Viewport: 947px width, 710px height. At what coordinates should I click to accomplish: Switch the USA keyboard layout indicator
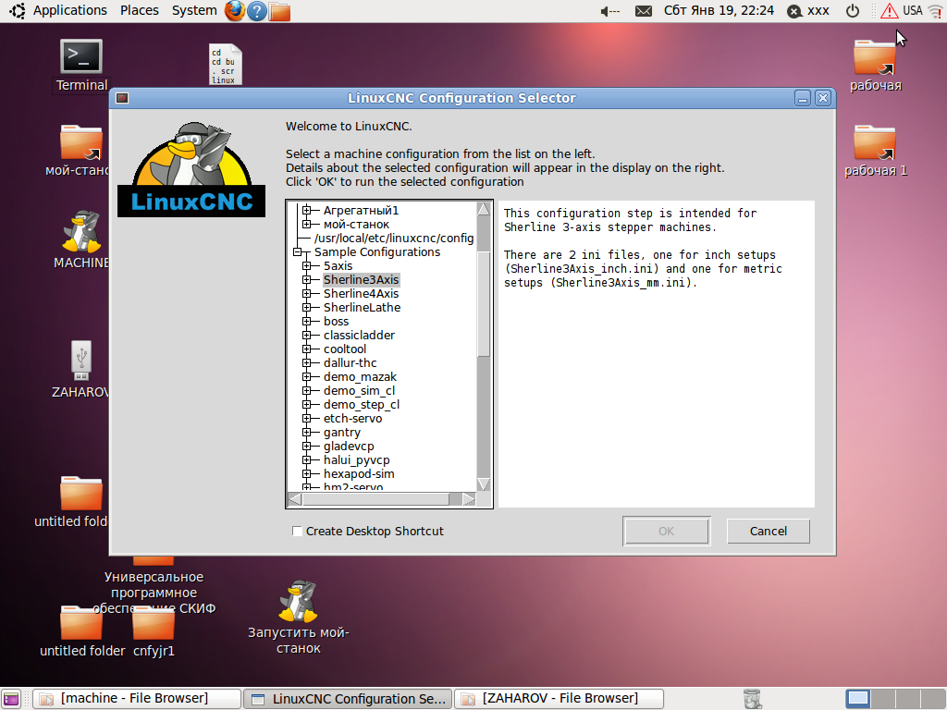click(x=913, y=11)
